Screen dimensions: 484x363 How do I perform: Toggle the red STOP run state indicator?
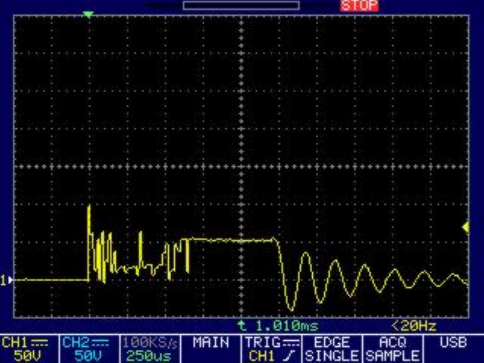point(359,5)
